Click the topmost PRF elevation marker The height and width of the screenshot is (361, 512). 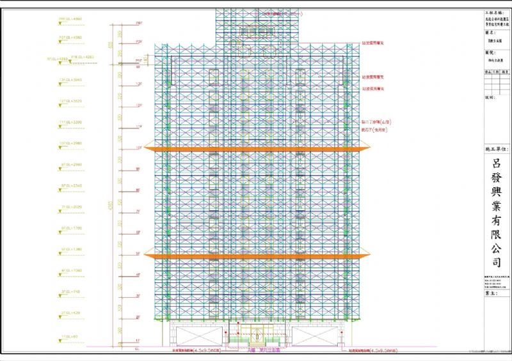(x=70, y=19)
